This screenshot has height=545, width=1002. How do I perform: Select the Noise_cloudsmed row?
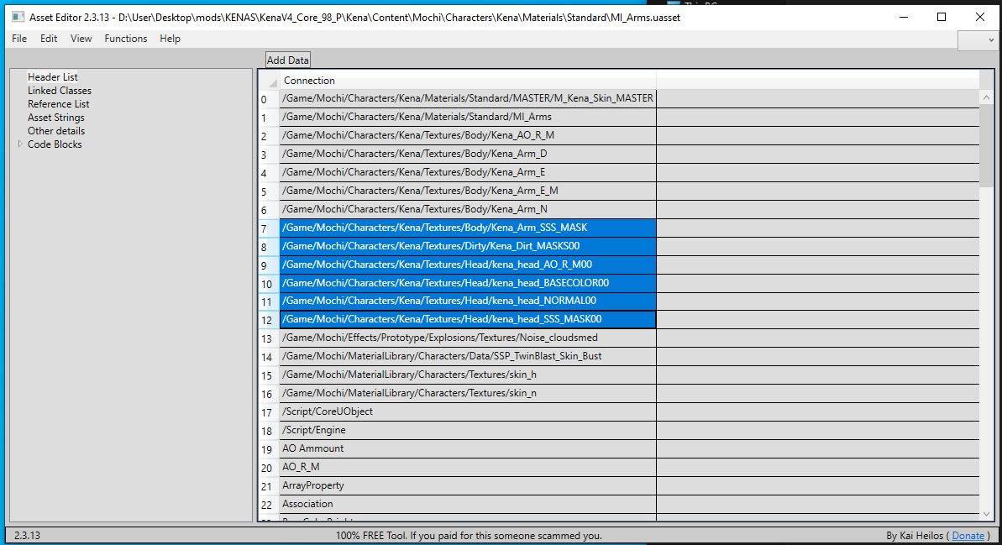(468, 338)
